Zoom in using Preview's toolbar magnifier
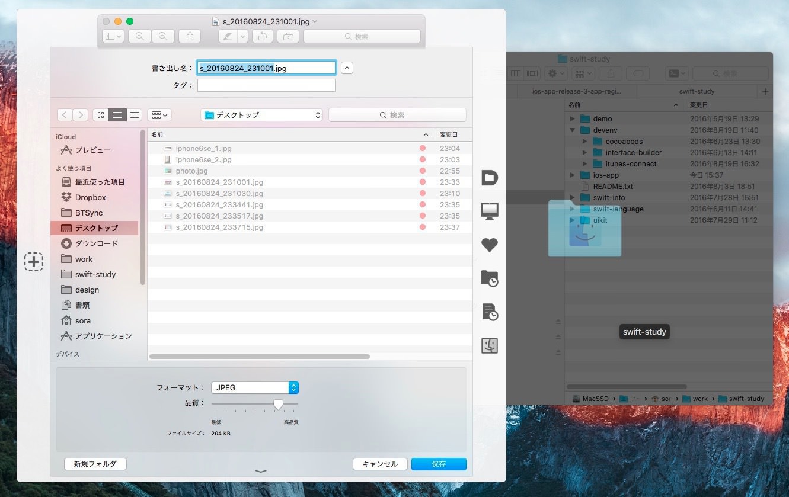This screenshot has height=497, width=789. pos(162,36)
